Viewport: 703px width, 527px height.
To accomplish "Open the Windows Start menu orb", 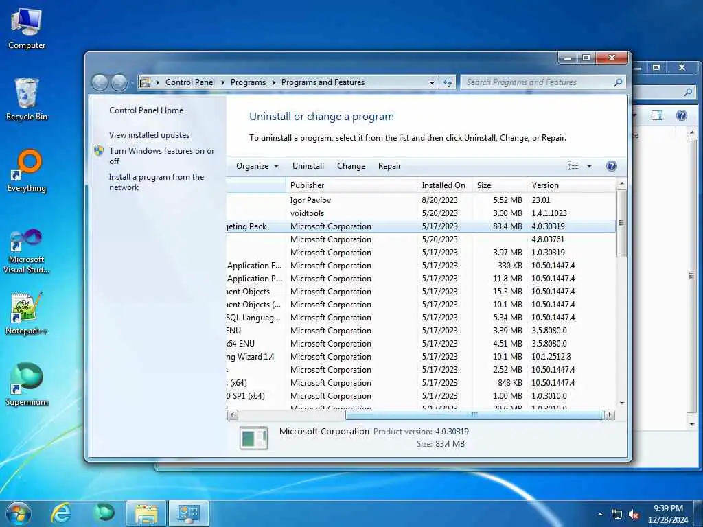I will pyautogui.click(x=18, y=513).
